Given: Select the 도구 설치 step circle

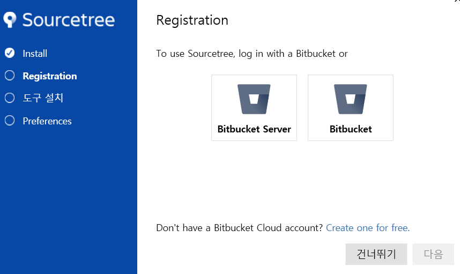Looking at the screenshot, I should tap(10, 98).
